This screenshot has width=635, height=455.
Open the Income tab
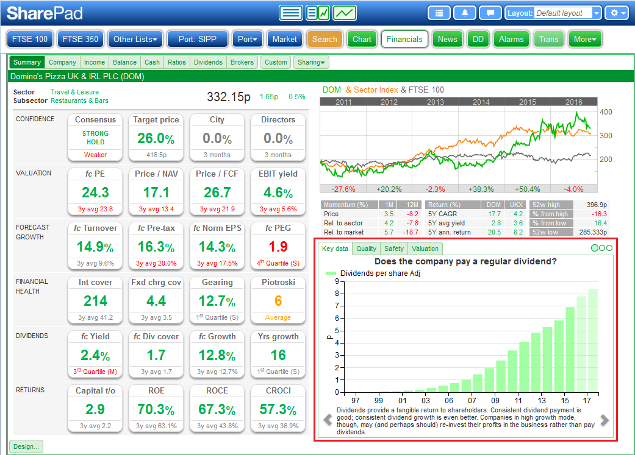coord(95,62)
